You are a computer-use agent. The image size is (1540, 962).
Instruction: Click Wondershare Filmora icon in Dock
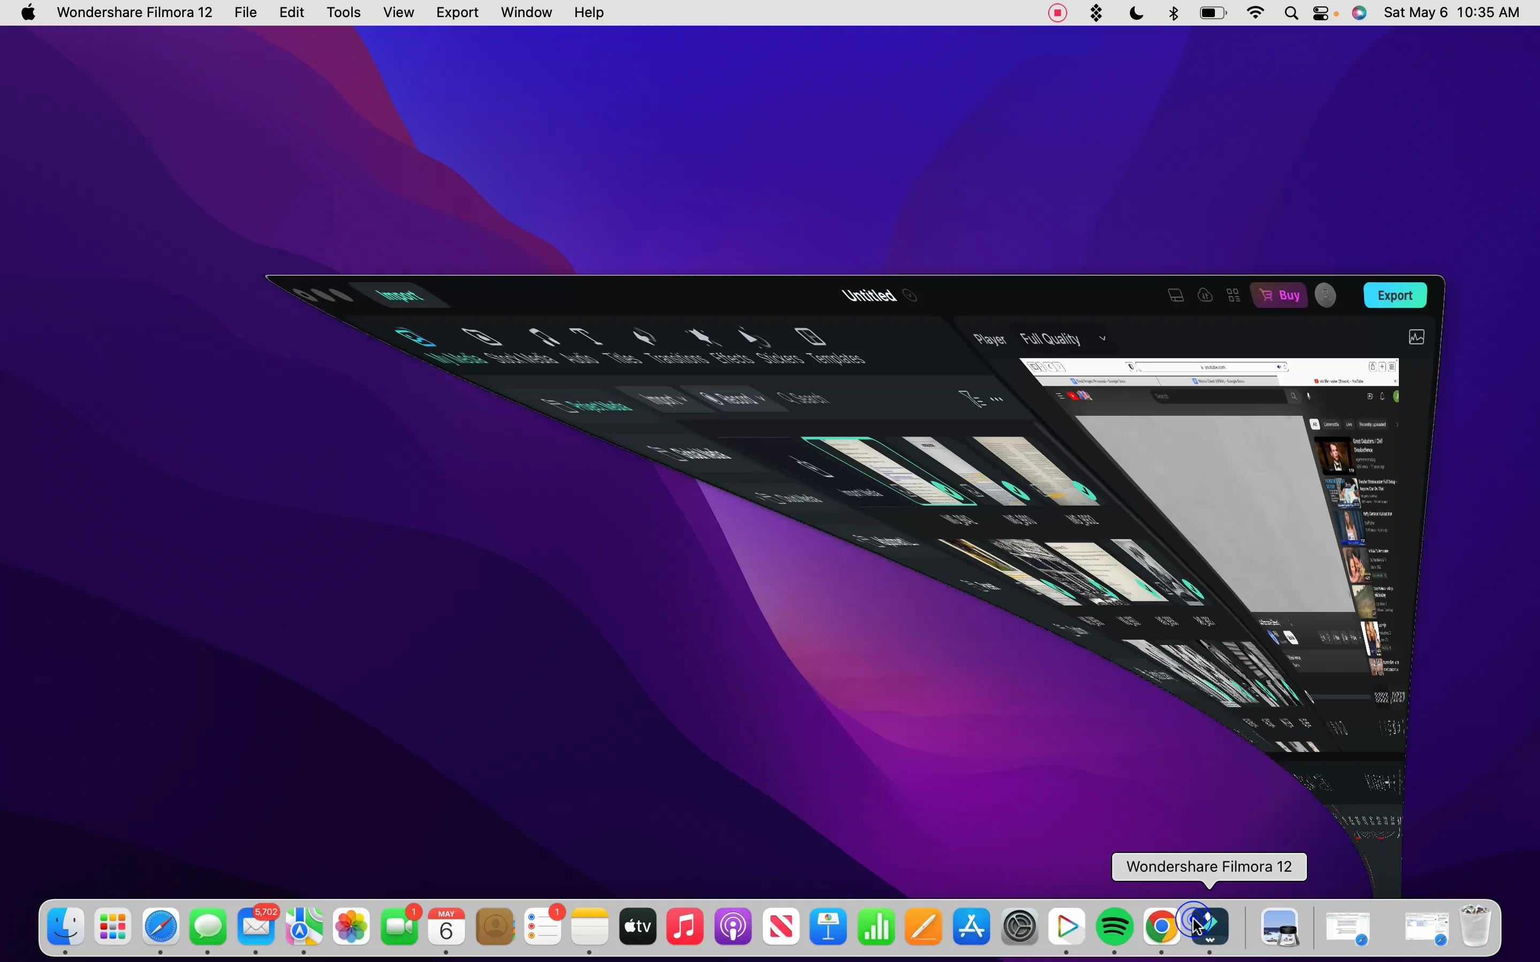tap(1210, 926)
